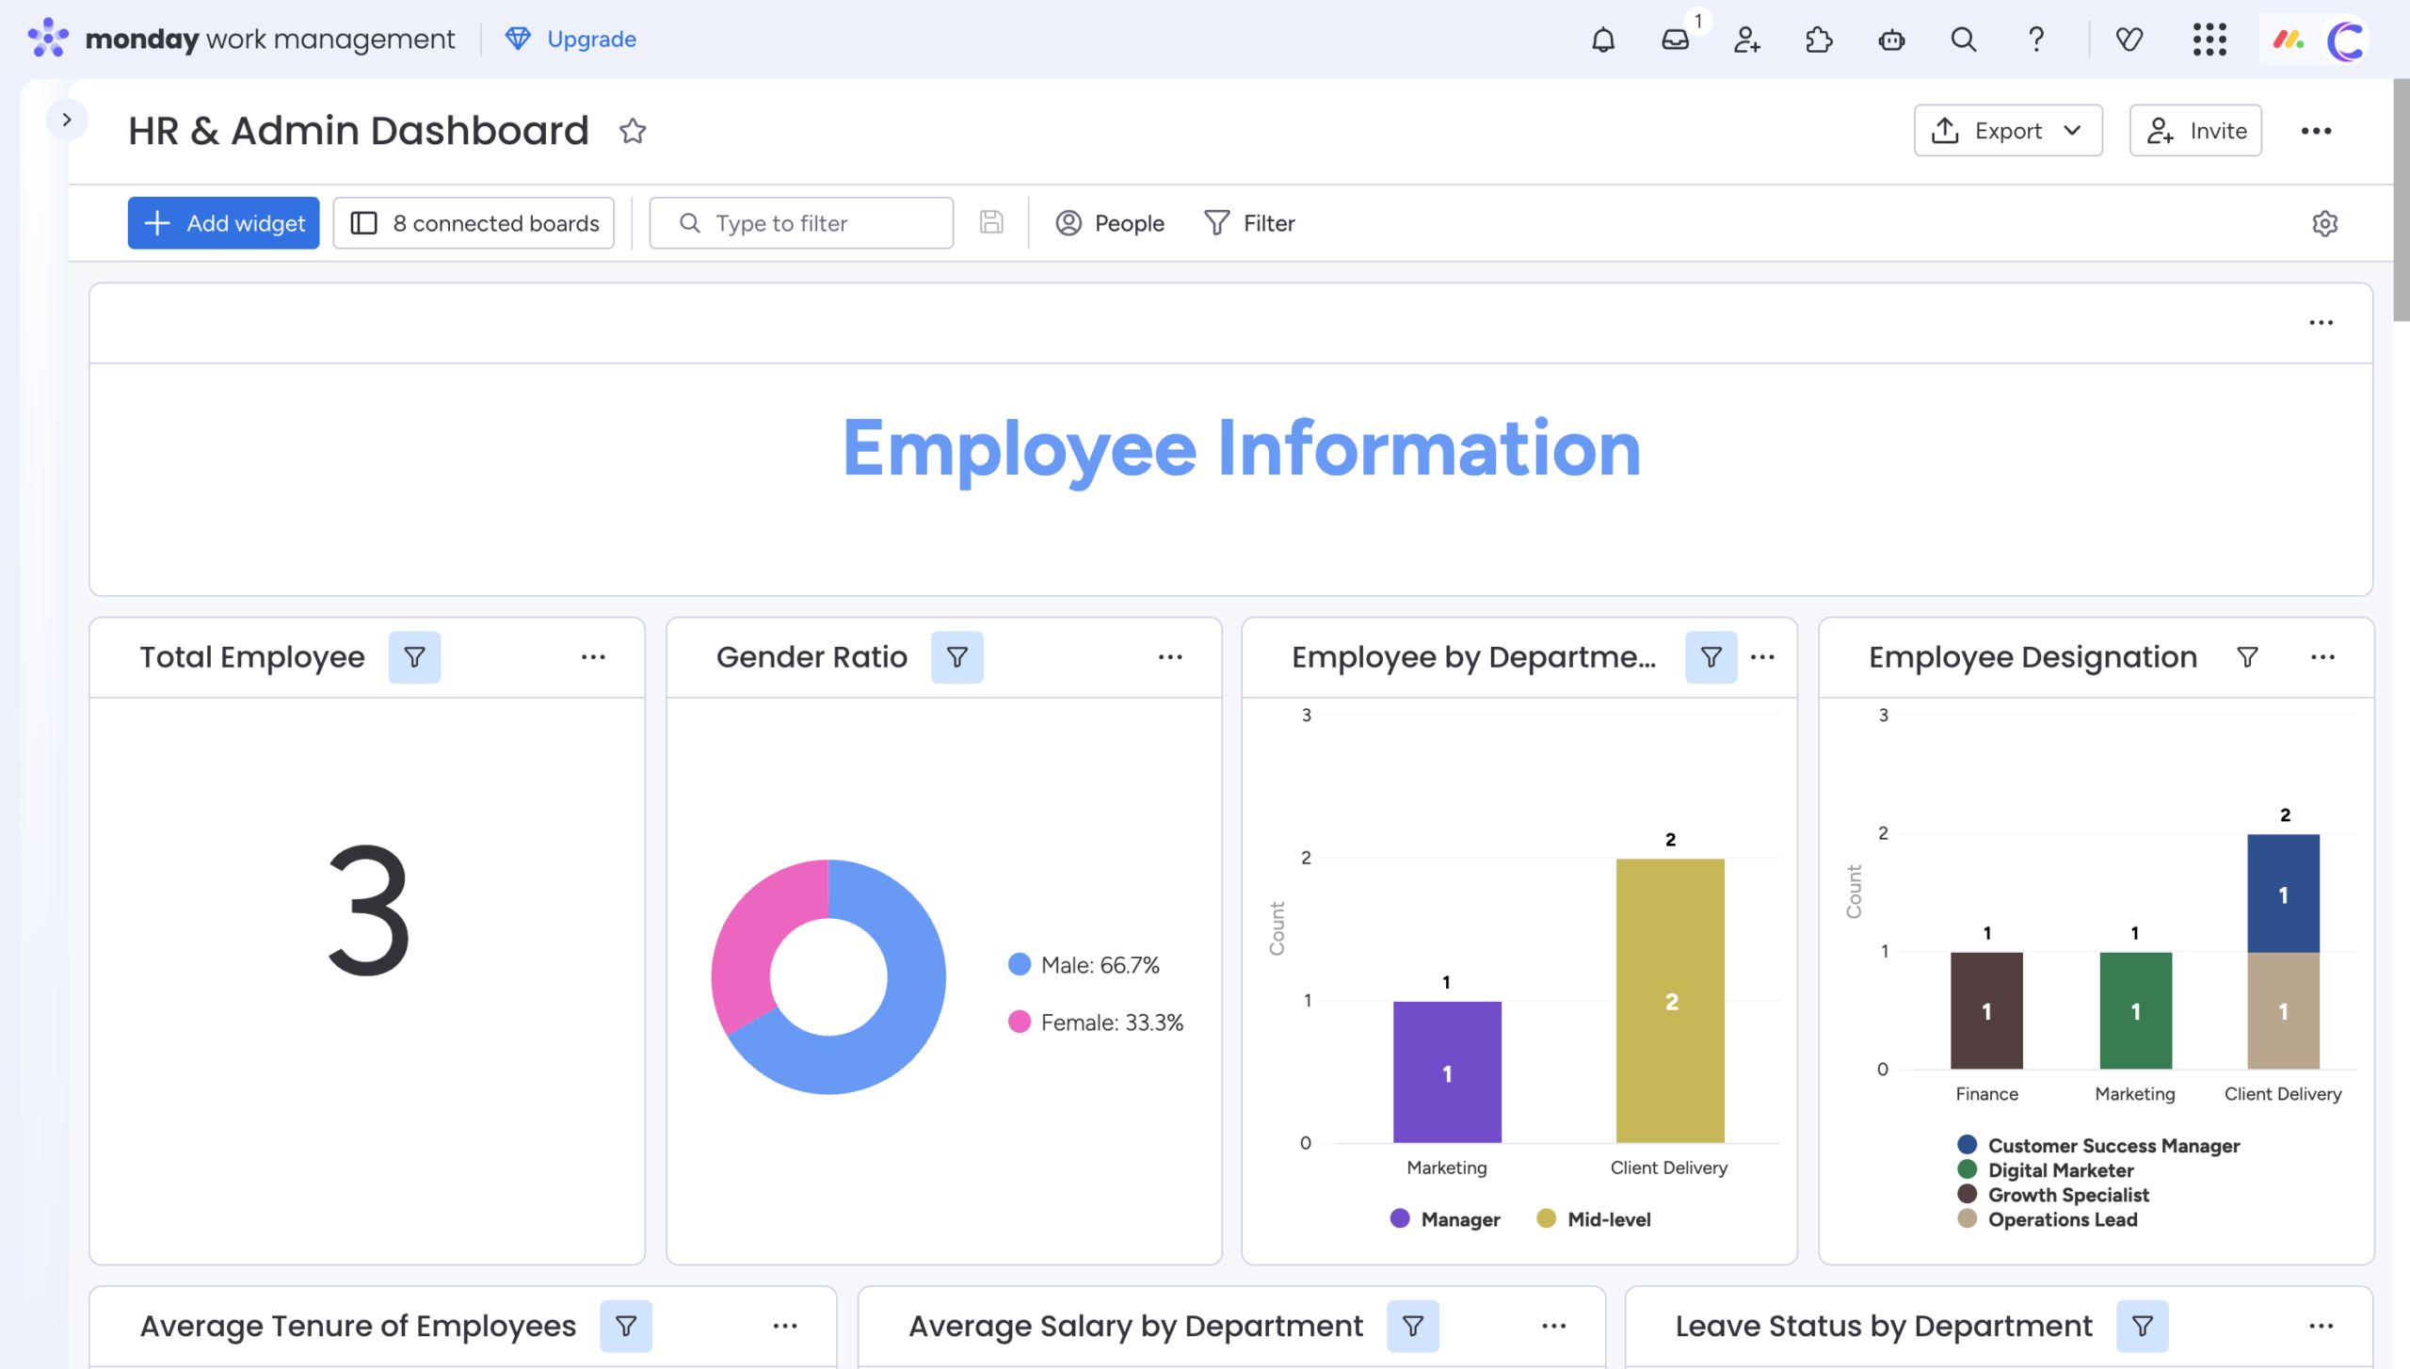Open the People filter menu

point(1110,223)
